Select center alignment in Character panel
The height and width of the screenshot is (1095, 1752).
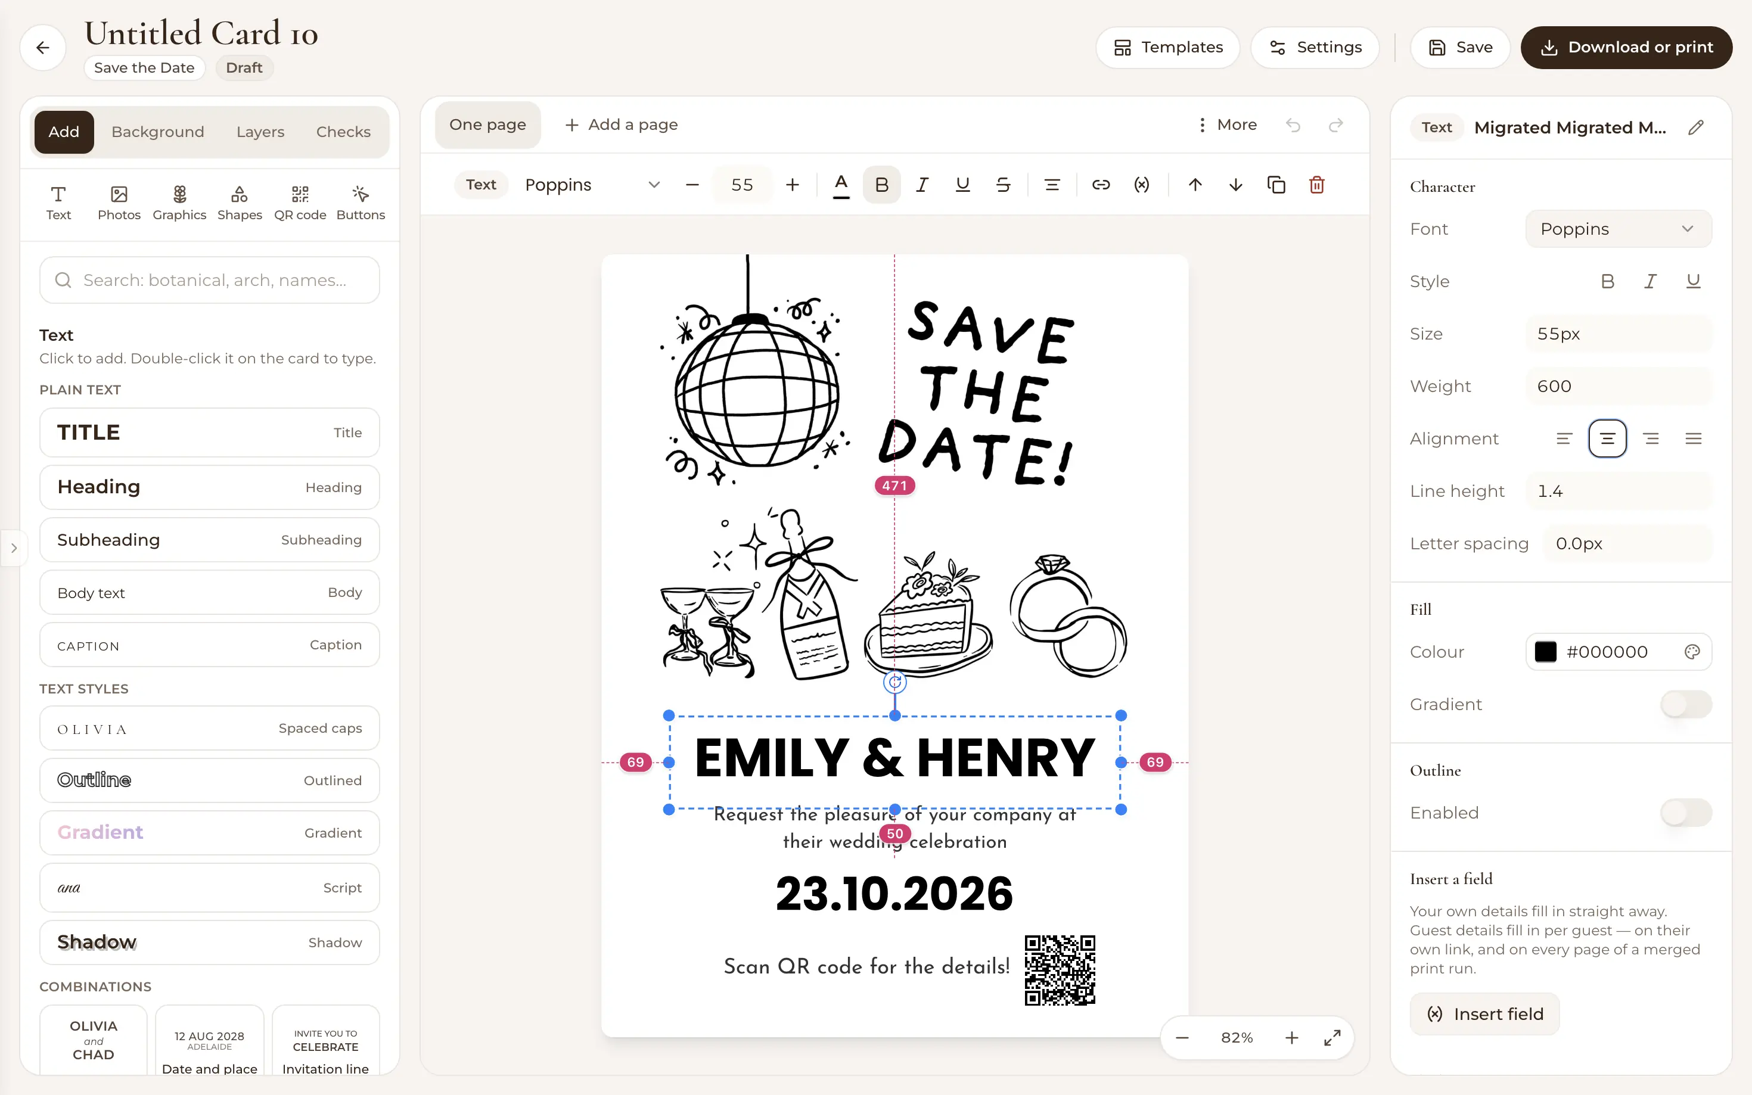pyautogui.click(x=1607, y=439)
